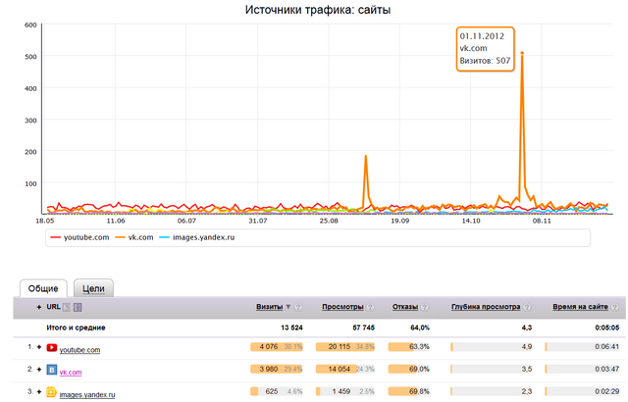Sort by Глубина просмотра header

[x=486, y=307]
